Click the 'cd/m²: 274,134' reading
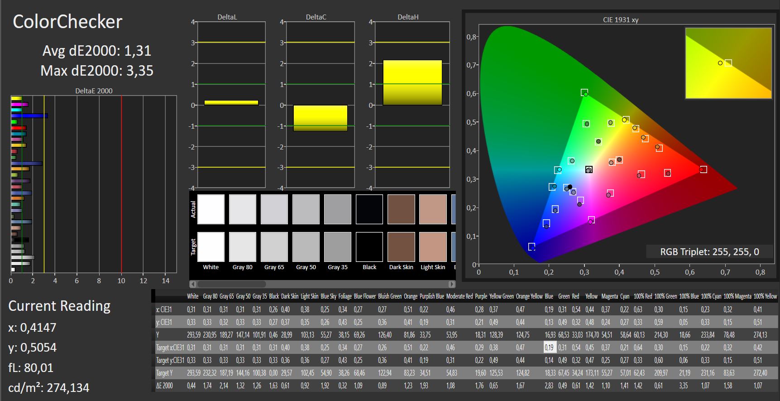 point(49,388)
